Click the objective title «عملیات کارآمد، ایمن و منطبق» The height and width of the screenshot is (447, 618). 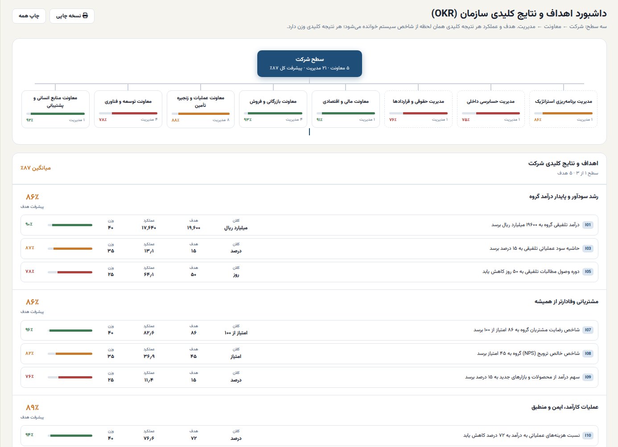pyautogui.click(x=564, y=407)
